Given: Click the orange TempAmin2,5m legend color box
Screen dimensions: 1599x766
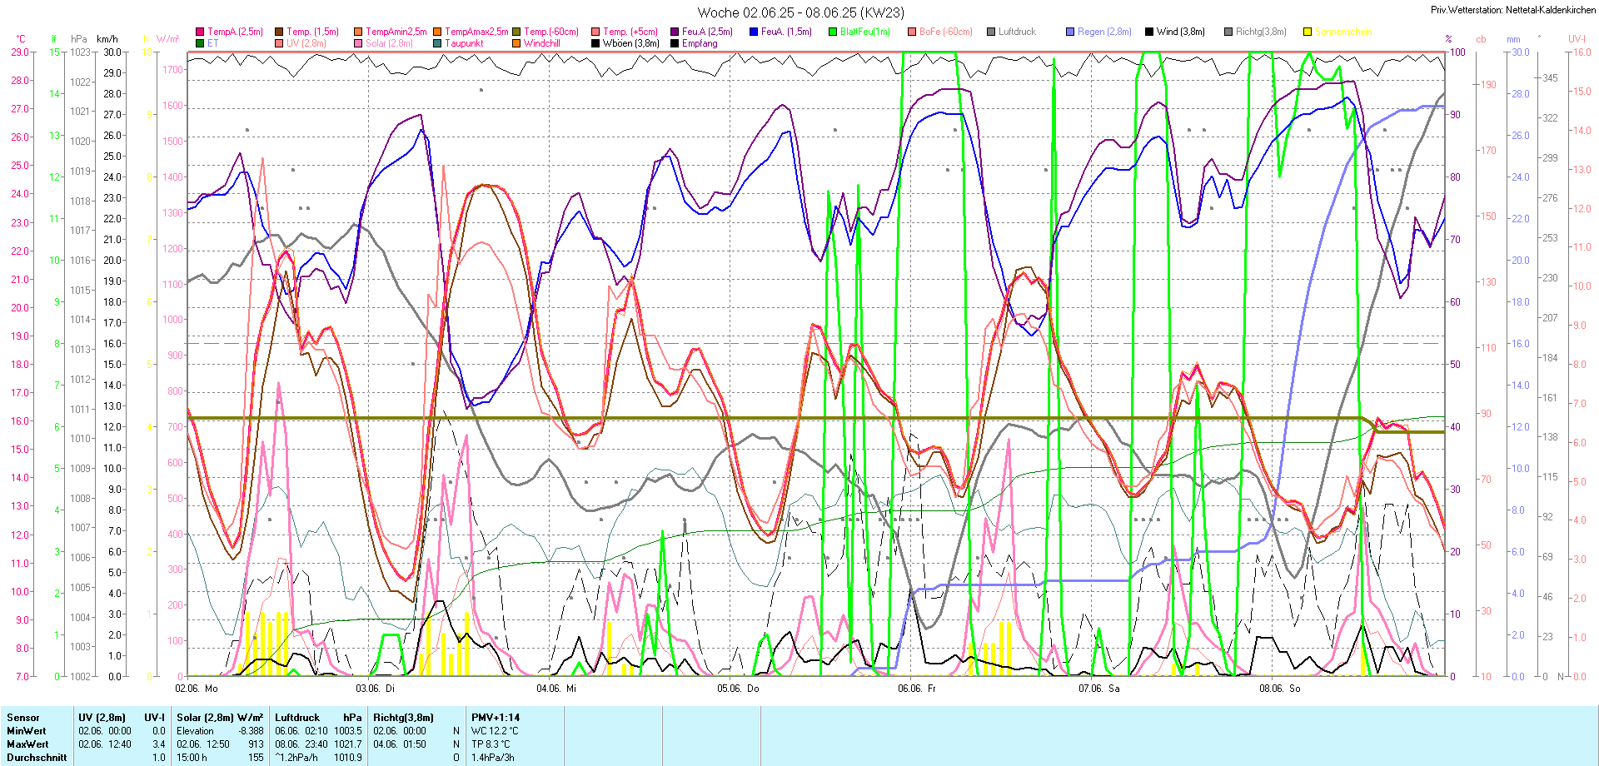Looking at the screenshot, I should point(358,32).
